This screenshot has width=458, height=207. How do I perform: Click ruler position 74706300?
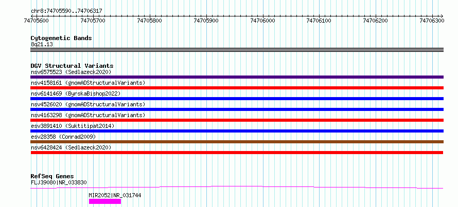(432, 21)
